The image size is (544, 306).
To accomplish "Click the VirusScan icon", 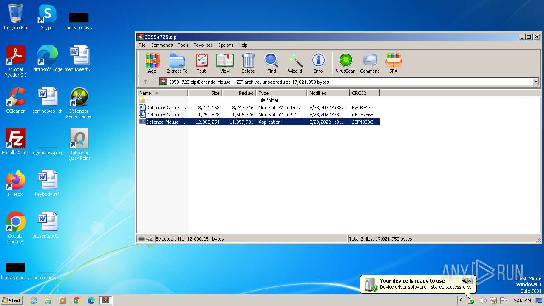I will tap(346, 63).
